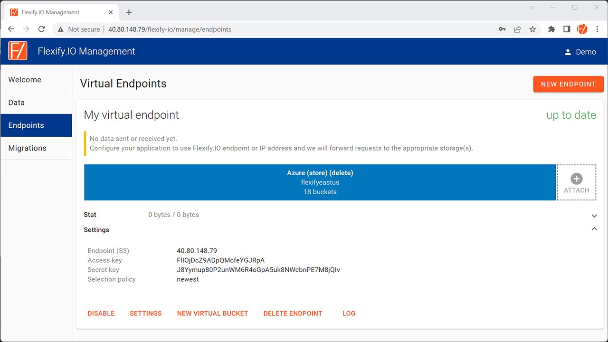Expand the Stat section chevron

click(594, 216)
